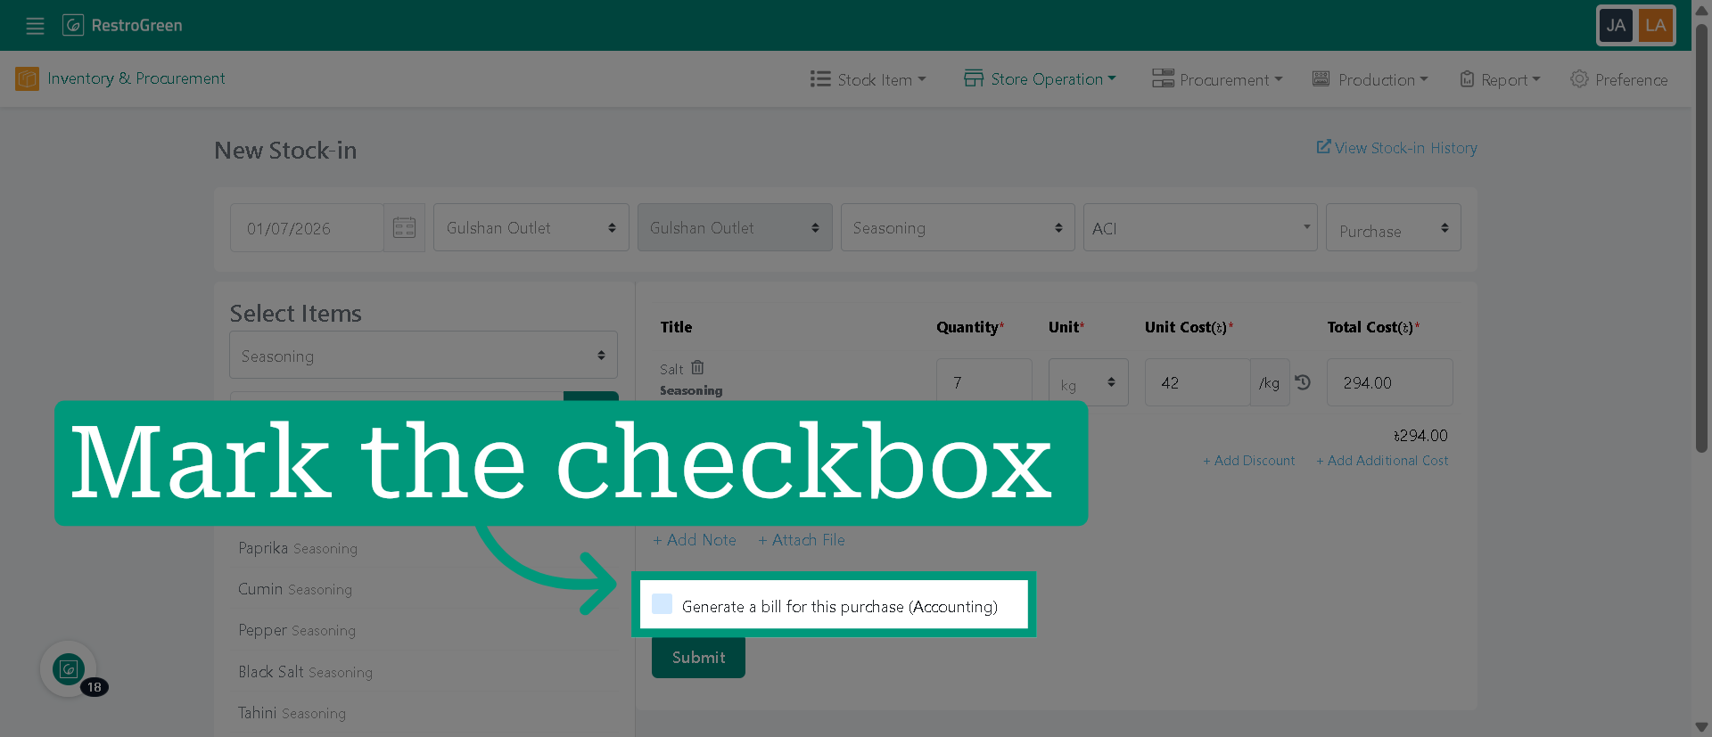Screen dimensions: 1712x737
Task: Click the Inventory & Procurement box icon
Action: pos(27,79)
